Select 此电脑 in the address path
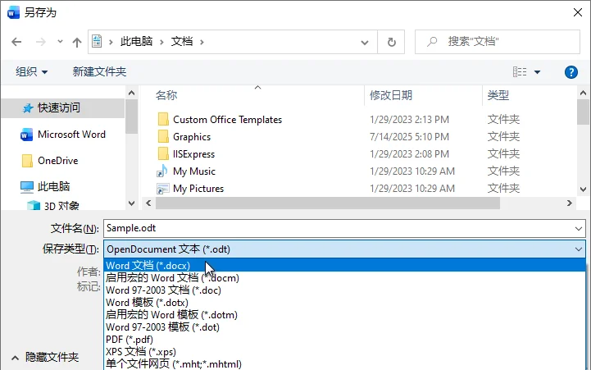Screen dimensions: 591x370 [136, 42]
